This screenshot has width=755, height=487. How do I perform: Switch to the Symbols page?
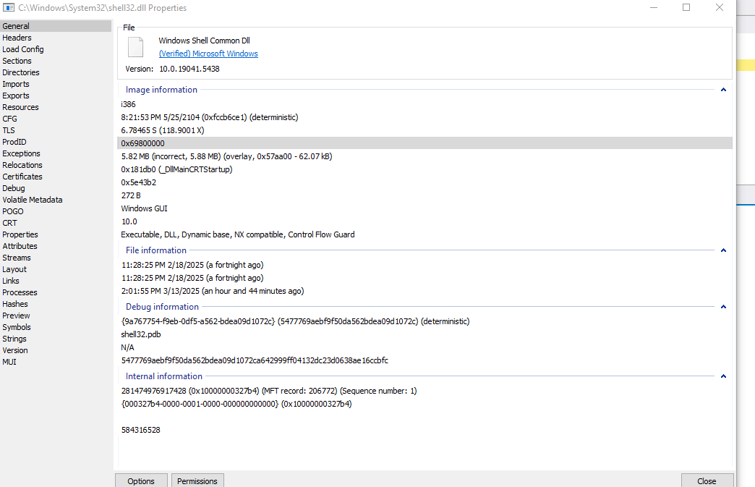56,326
